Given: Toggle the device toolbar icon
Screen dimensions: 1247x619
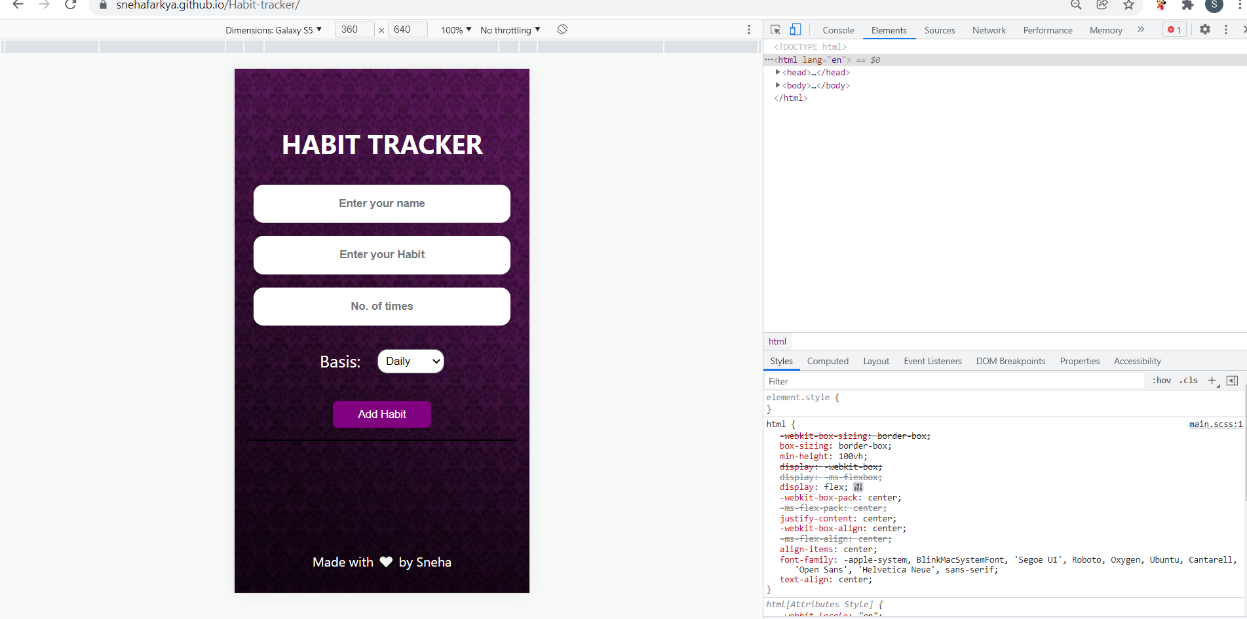Looking at the screenshot, I should pyautogui.click(x=795, y=29).
